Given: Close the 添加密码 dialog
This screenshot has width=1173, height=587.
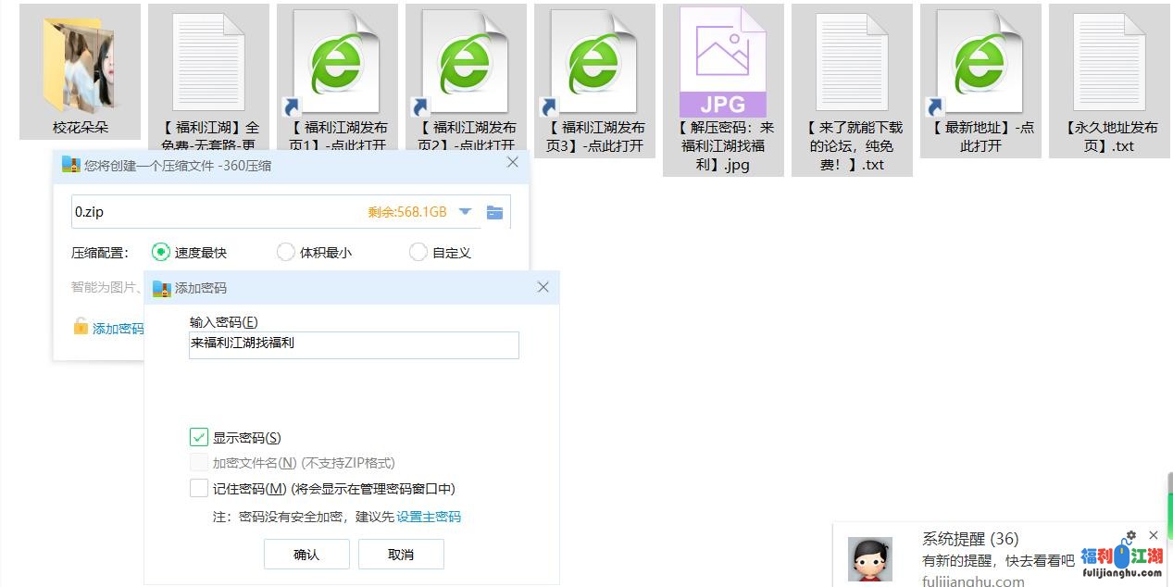Looking at the screenshot, I should tap(543, 287).
